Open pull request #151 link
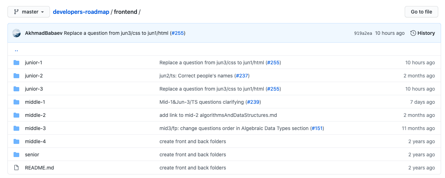The height and width of the screenshot is (178, 445). point(317,128)
